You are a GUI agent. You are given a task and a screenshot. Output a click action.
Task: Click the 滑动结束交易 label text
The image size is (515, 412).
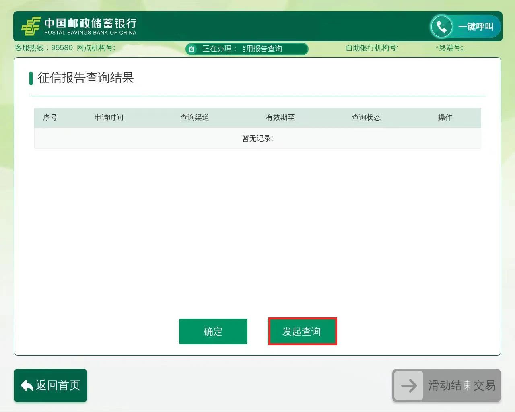pos(461,385)
